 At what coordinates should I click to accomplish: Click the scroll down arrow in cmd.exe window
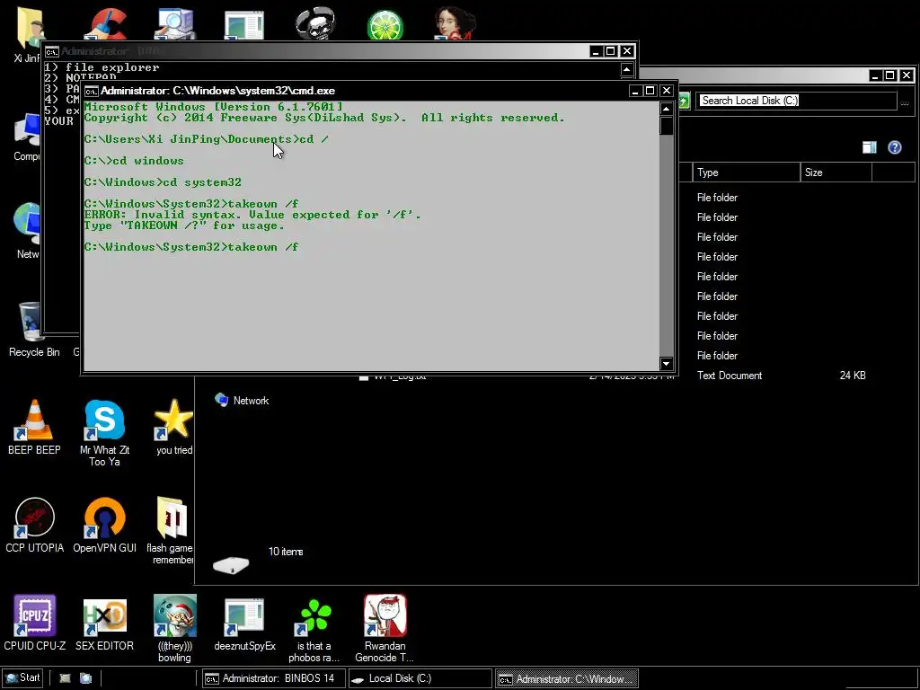pyautogui.click(x=666, y=364)
